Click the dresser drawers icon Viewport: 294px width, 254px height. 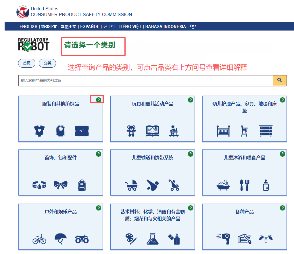pyautogui.click(x=266, y=131)
